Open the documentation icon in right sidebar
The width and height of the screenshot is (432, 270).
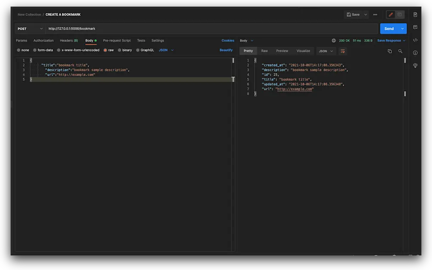point(415,15)
